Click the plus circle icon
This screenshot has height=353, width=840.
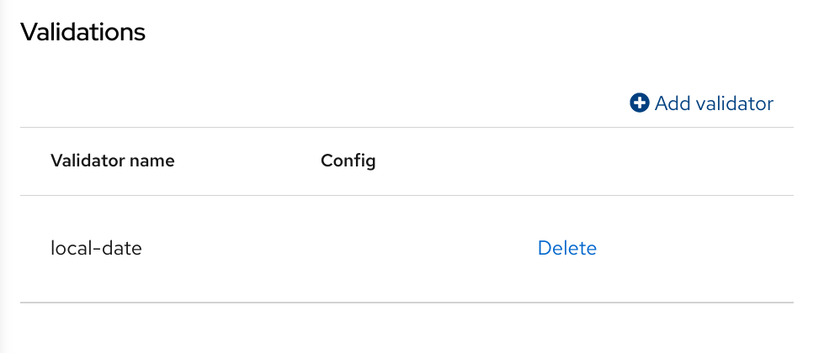tap(640, 103)
